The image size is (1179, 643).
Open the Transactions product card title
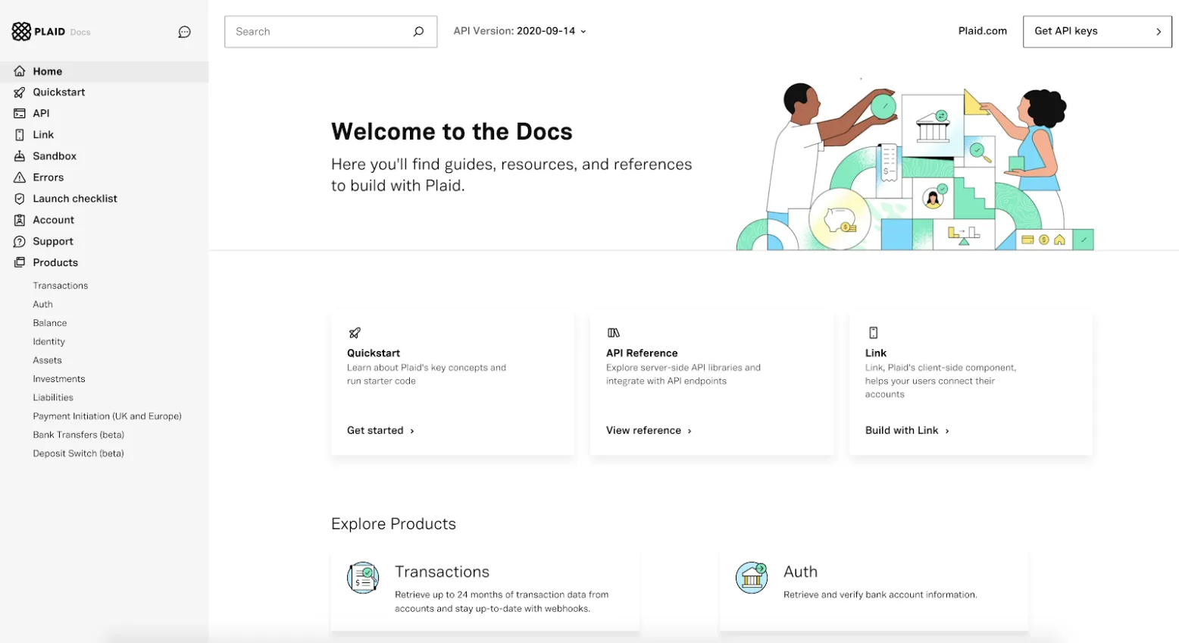coord(443,572)
